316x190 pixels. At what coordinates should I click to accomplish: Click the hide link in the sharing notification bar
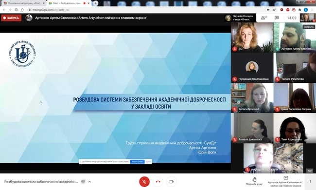tap(148, 162)
